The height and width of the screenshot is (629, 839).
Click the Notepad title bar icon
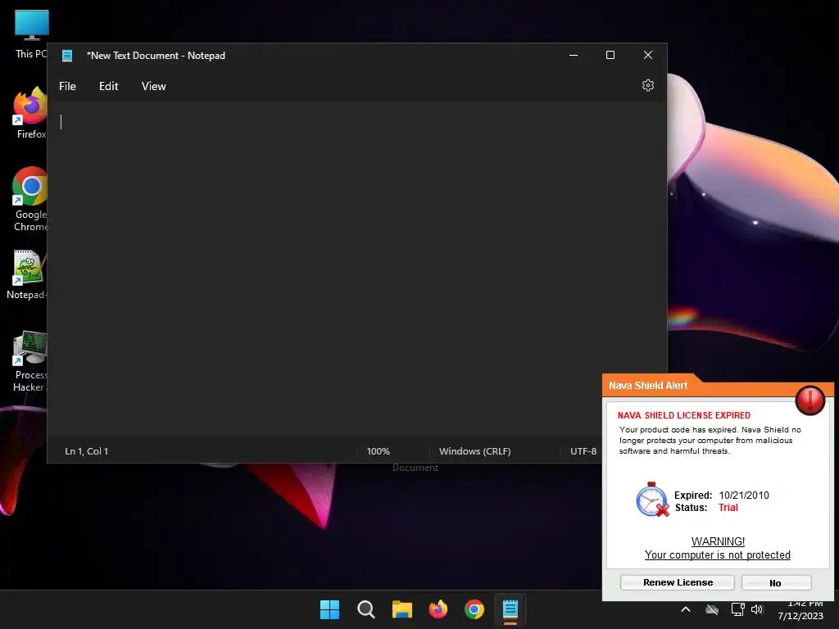tap(67, 56)
